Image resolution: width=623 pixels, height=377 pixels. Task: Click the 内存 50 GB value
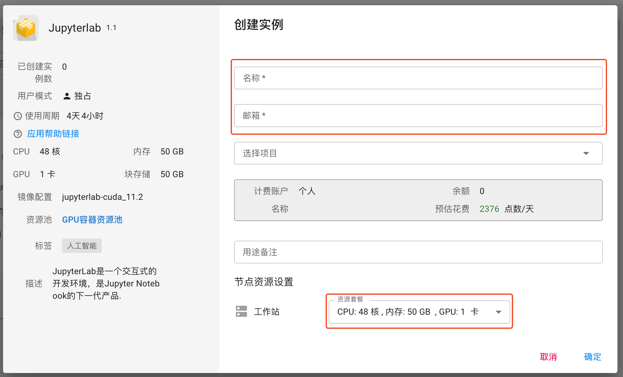point(172,151)
